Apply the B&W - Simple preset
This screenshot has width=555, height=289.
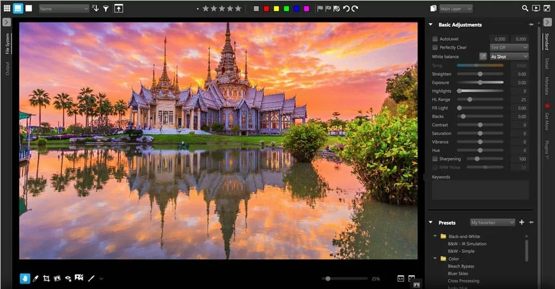coord(461,251)
